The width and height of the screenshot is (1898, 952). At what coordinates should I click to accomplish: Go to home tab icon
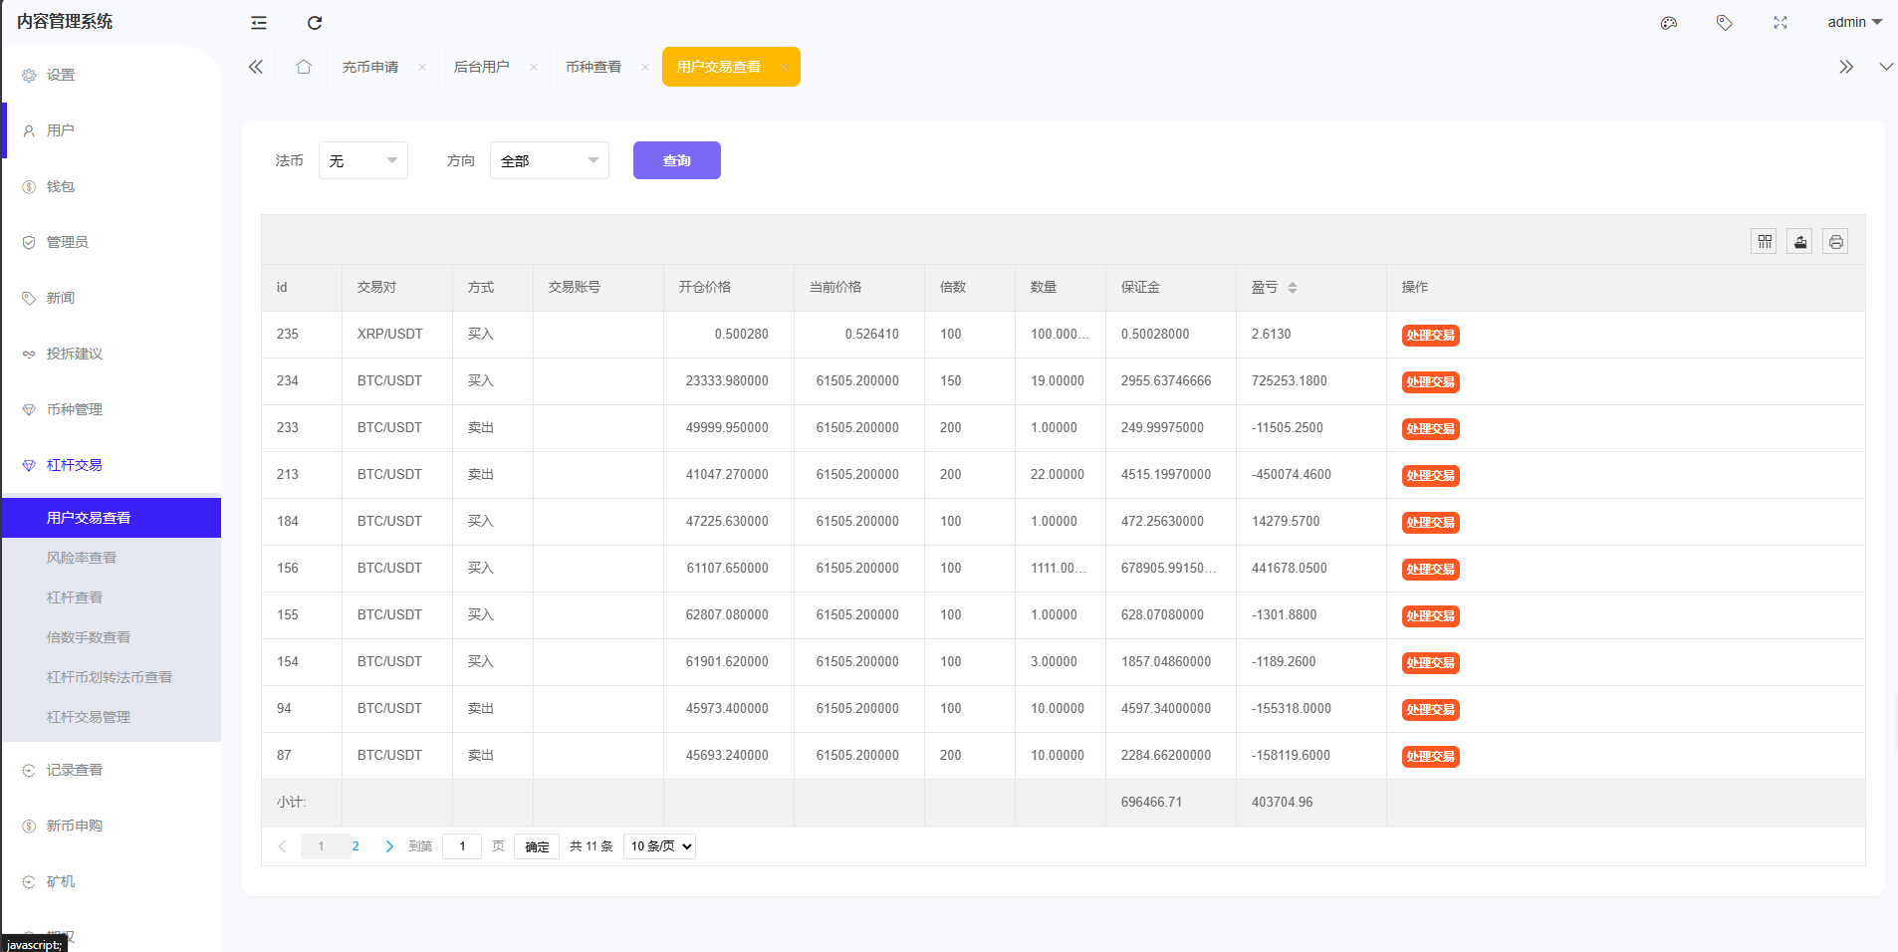304,67
